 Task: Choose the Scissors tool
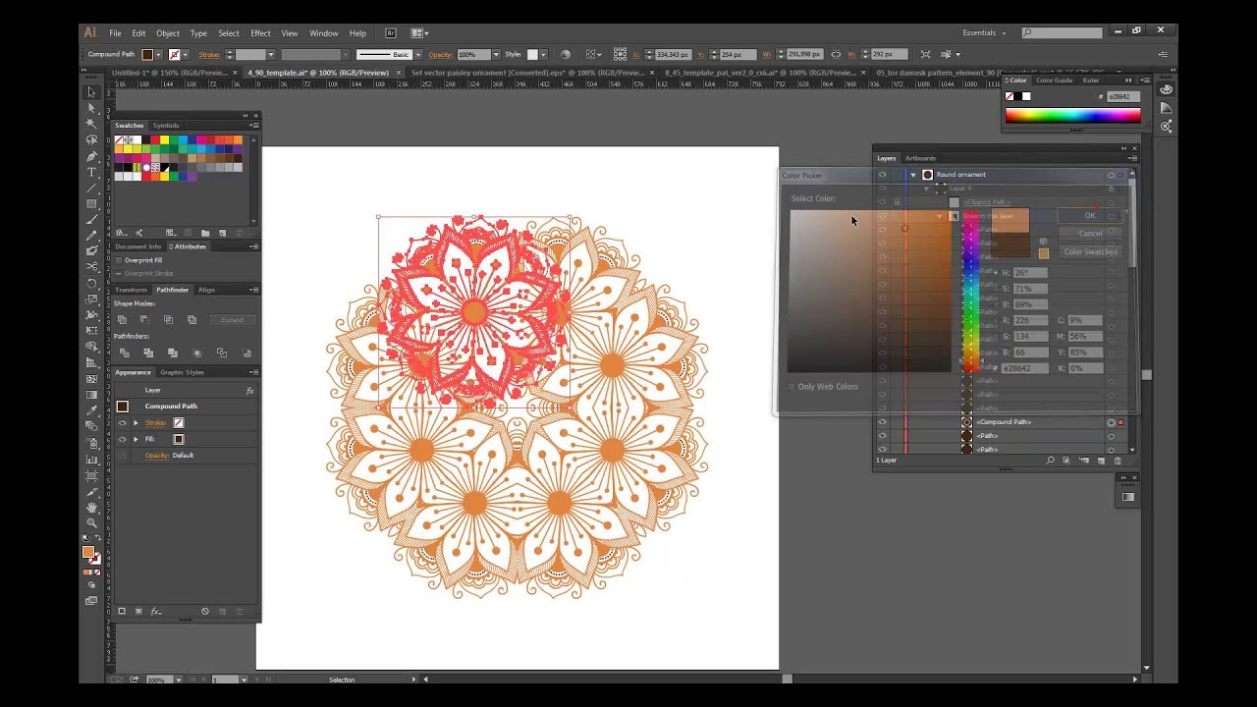point(92,267)
